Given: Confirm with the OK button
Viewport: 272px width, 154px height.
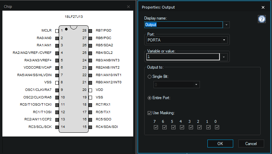Looking at the screenshot, I should [220, 144].
